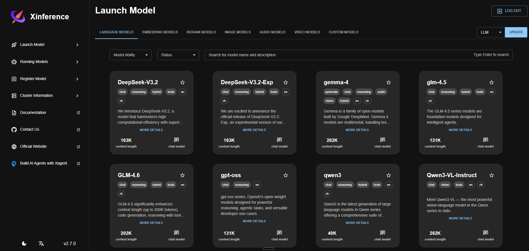This screenshot has height=251, width=529.
Task: Click the chat model icon on glm-4.5 card
Action: click(486, 140)
